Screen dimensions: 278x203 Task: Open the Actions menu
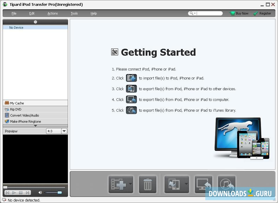pos(53,13)
